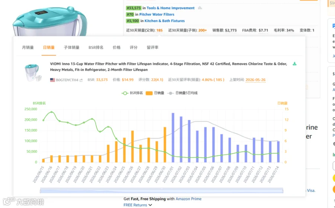Select the 日销量 tab
335x208 pixels.
[x=49, y=47]
